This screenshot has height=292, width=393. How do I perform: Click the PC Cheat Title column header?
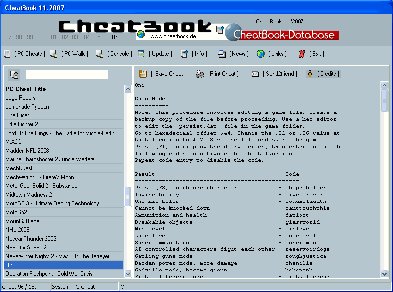(x=64, y=89)
